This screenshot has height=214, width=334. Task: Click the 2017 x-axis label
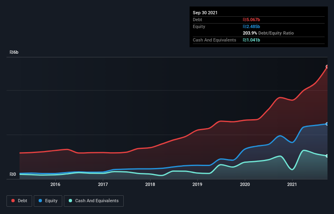tap(103, 184)
